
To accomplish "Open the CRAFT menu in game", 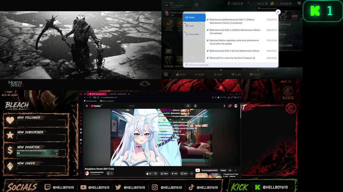I will (254, 74).
